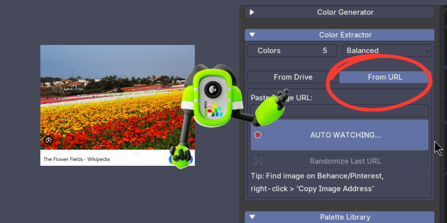Click the magic wand icon beside Randomize
447x223 pixels.
pos(258,161)
